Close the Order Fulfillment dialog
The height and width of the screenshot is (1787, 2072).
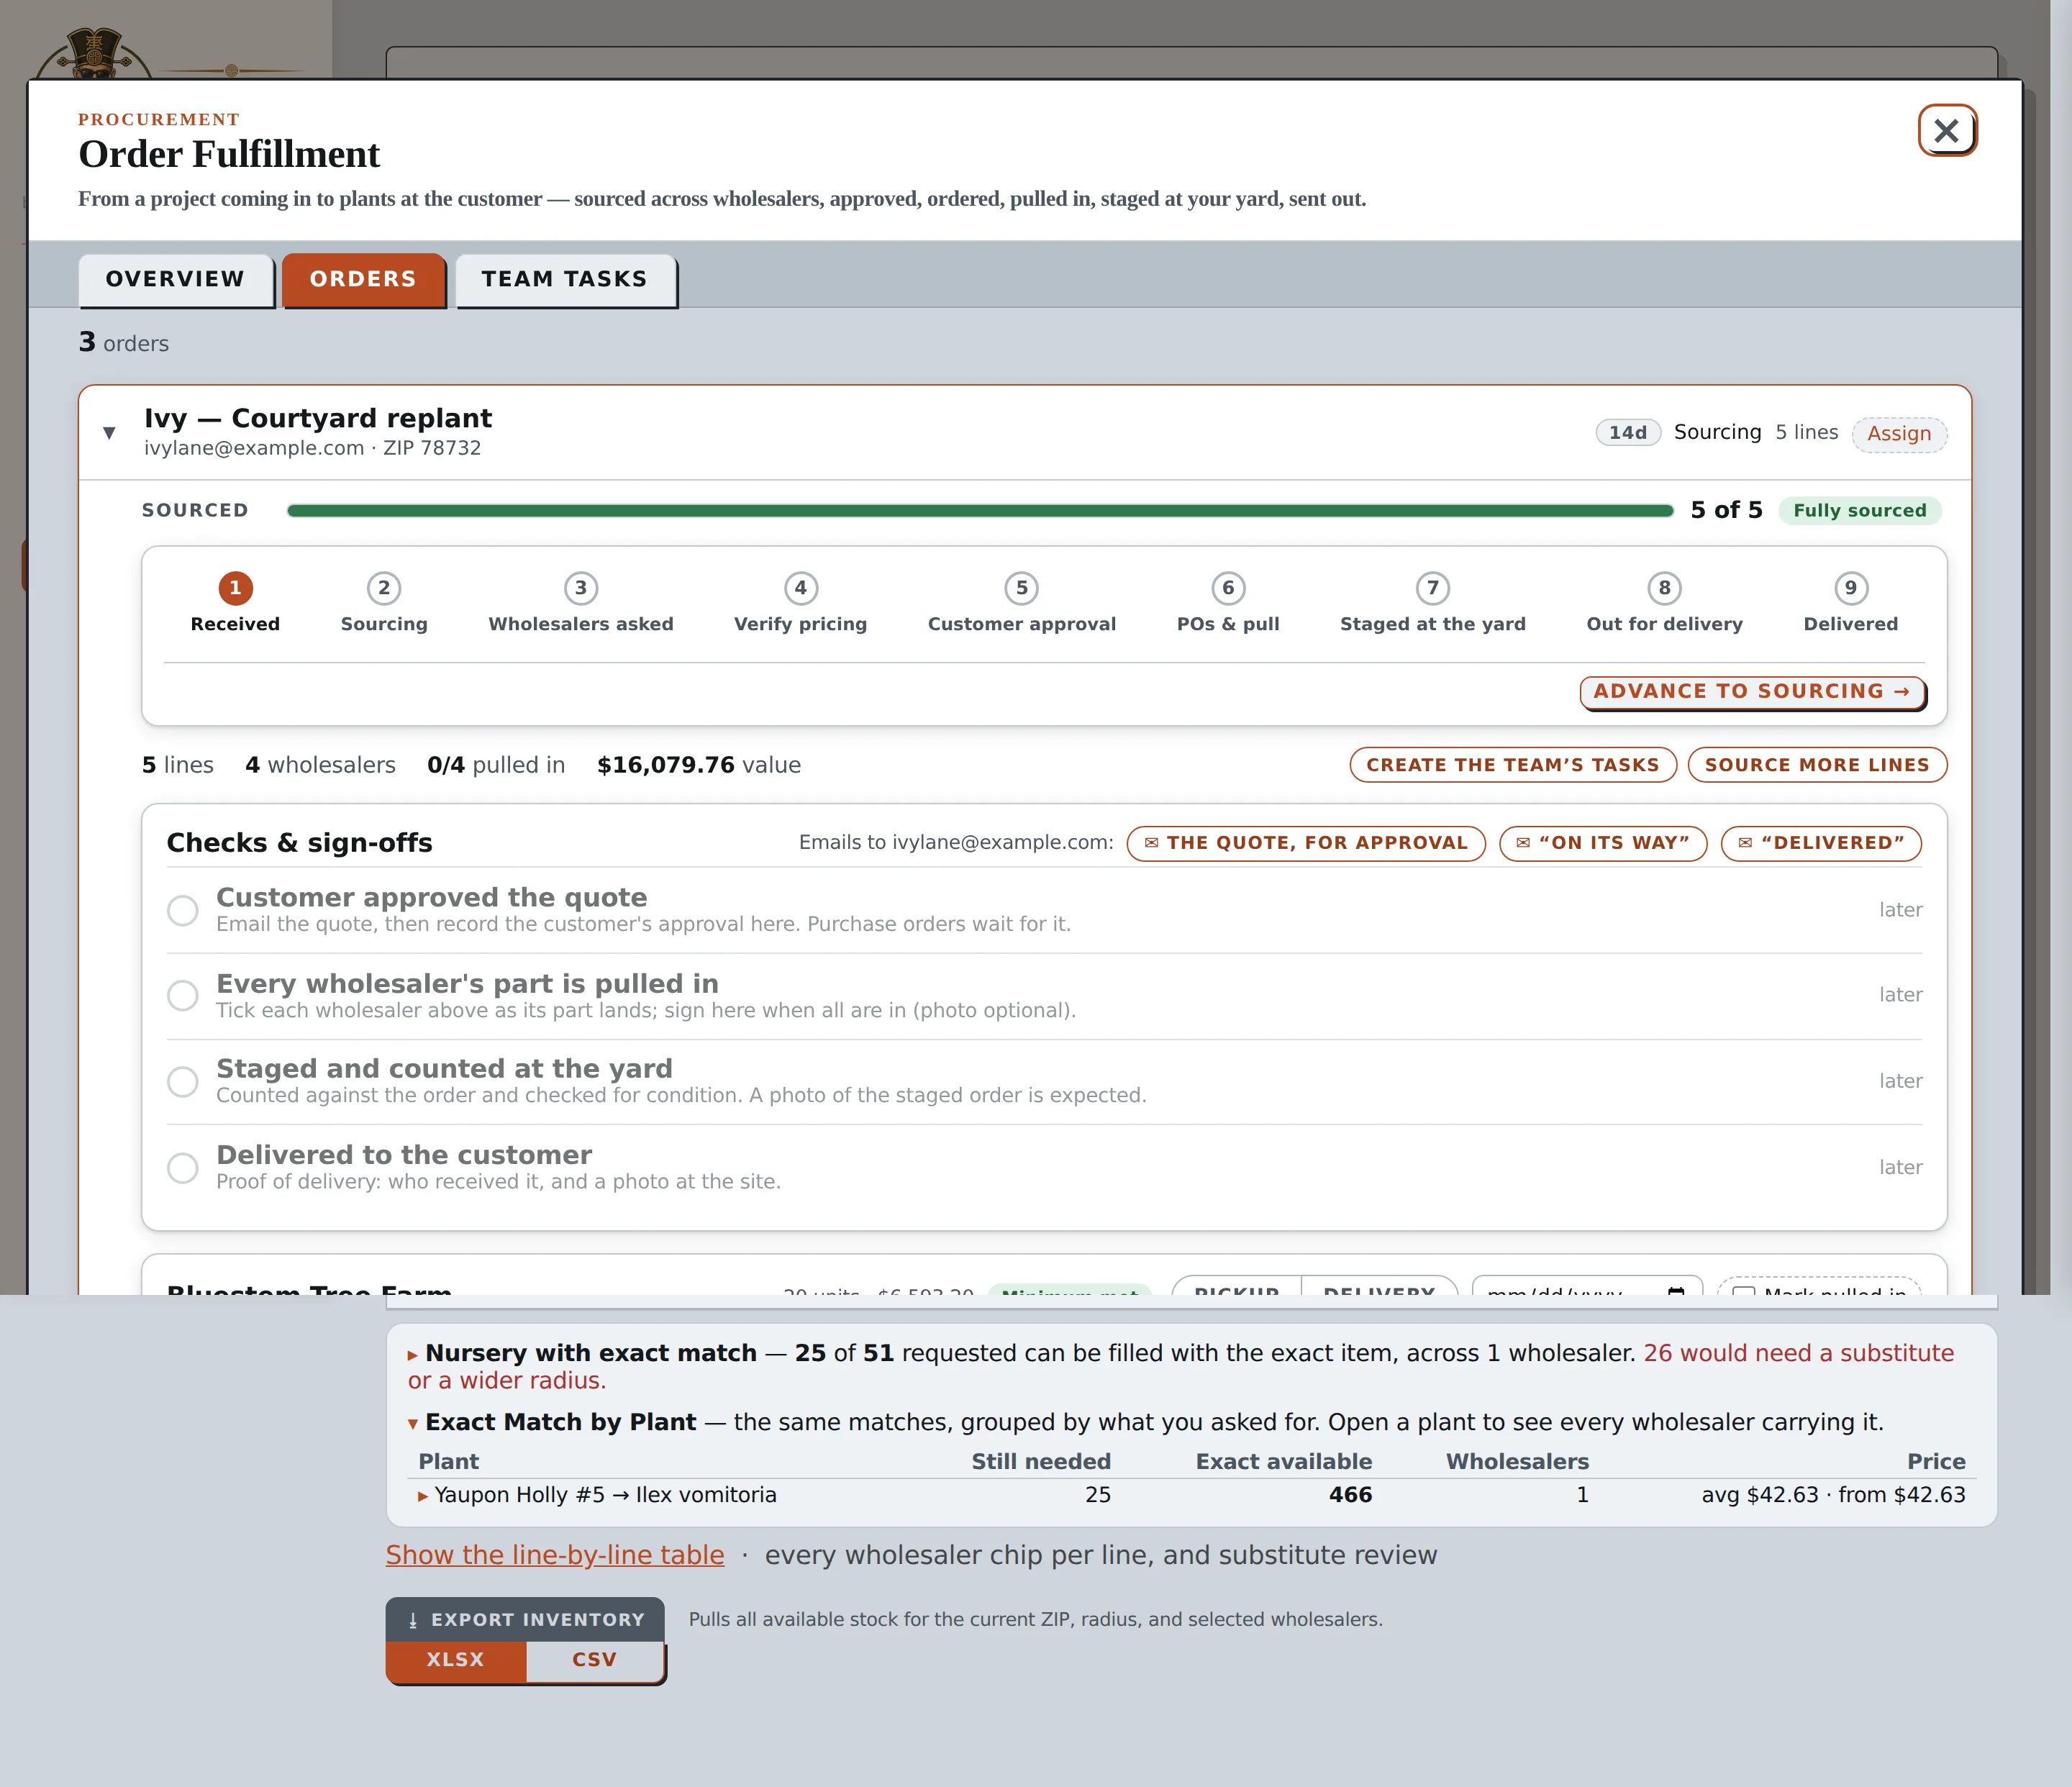point(1946,130)
